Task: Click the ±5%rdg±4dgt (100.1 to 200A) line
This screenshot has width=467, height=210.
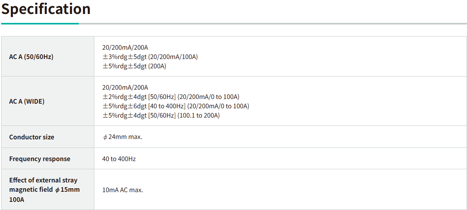Action: click(161, 115)
